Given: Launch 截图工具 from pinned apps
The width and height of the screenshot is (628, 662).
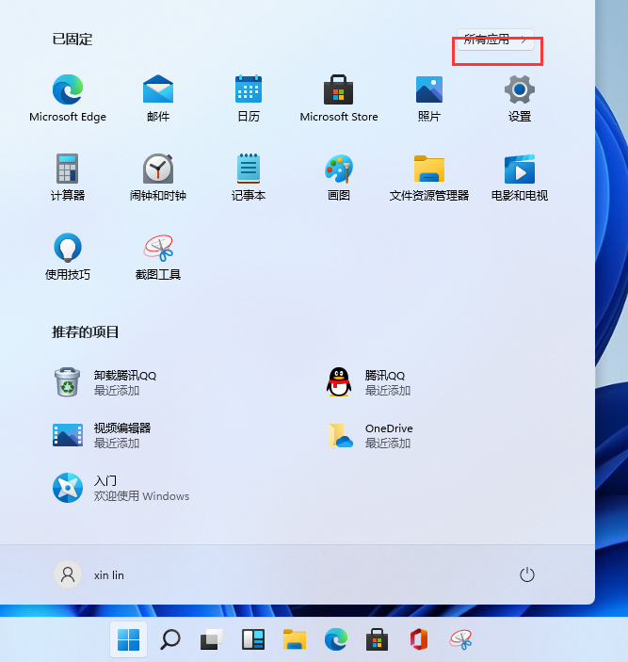Looking at the screenshot, I should tap(158, 256).
